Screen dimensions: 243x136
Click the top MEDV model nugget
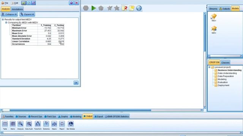214,17
